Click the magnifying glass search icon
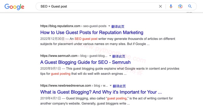The image size is (203, 111). [190, 6]
